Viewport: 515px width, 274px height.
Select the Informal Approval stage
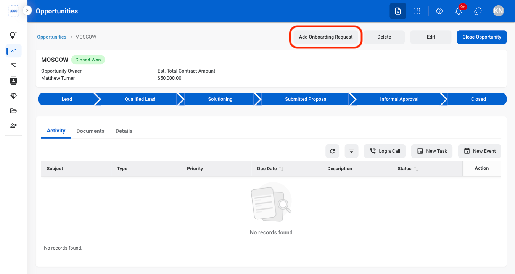(399, 99)
